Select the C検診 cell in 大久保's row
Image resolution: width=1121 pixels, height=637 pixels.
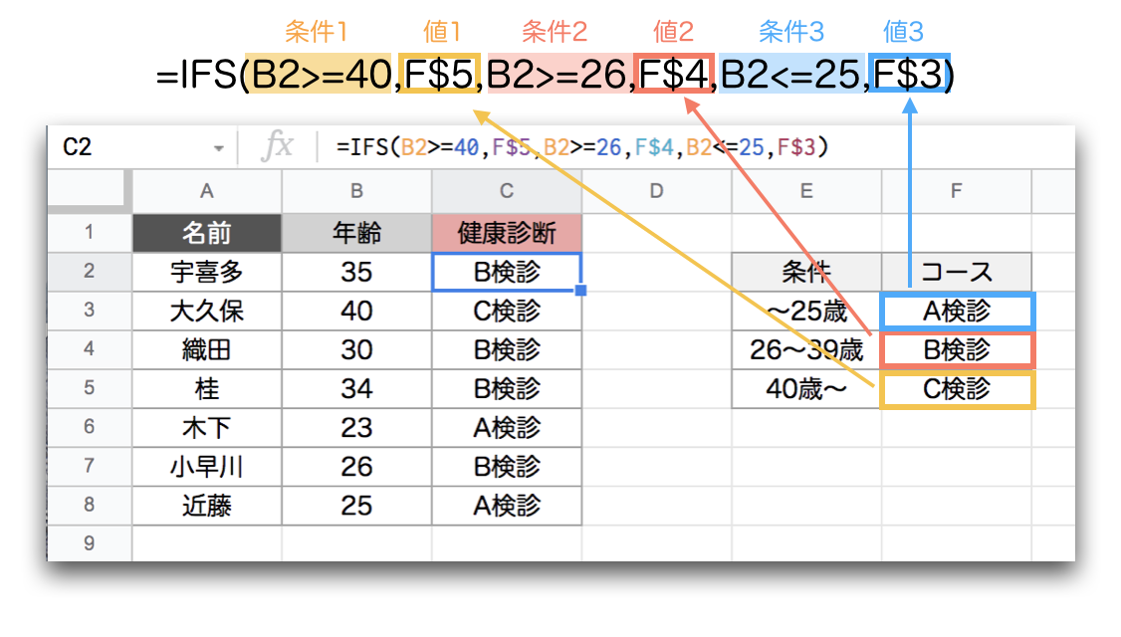[x=507, y=311]
